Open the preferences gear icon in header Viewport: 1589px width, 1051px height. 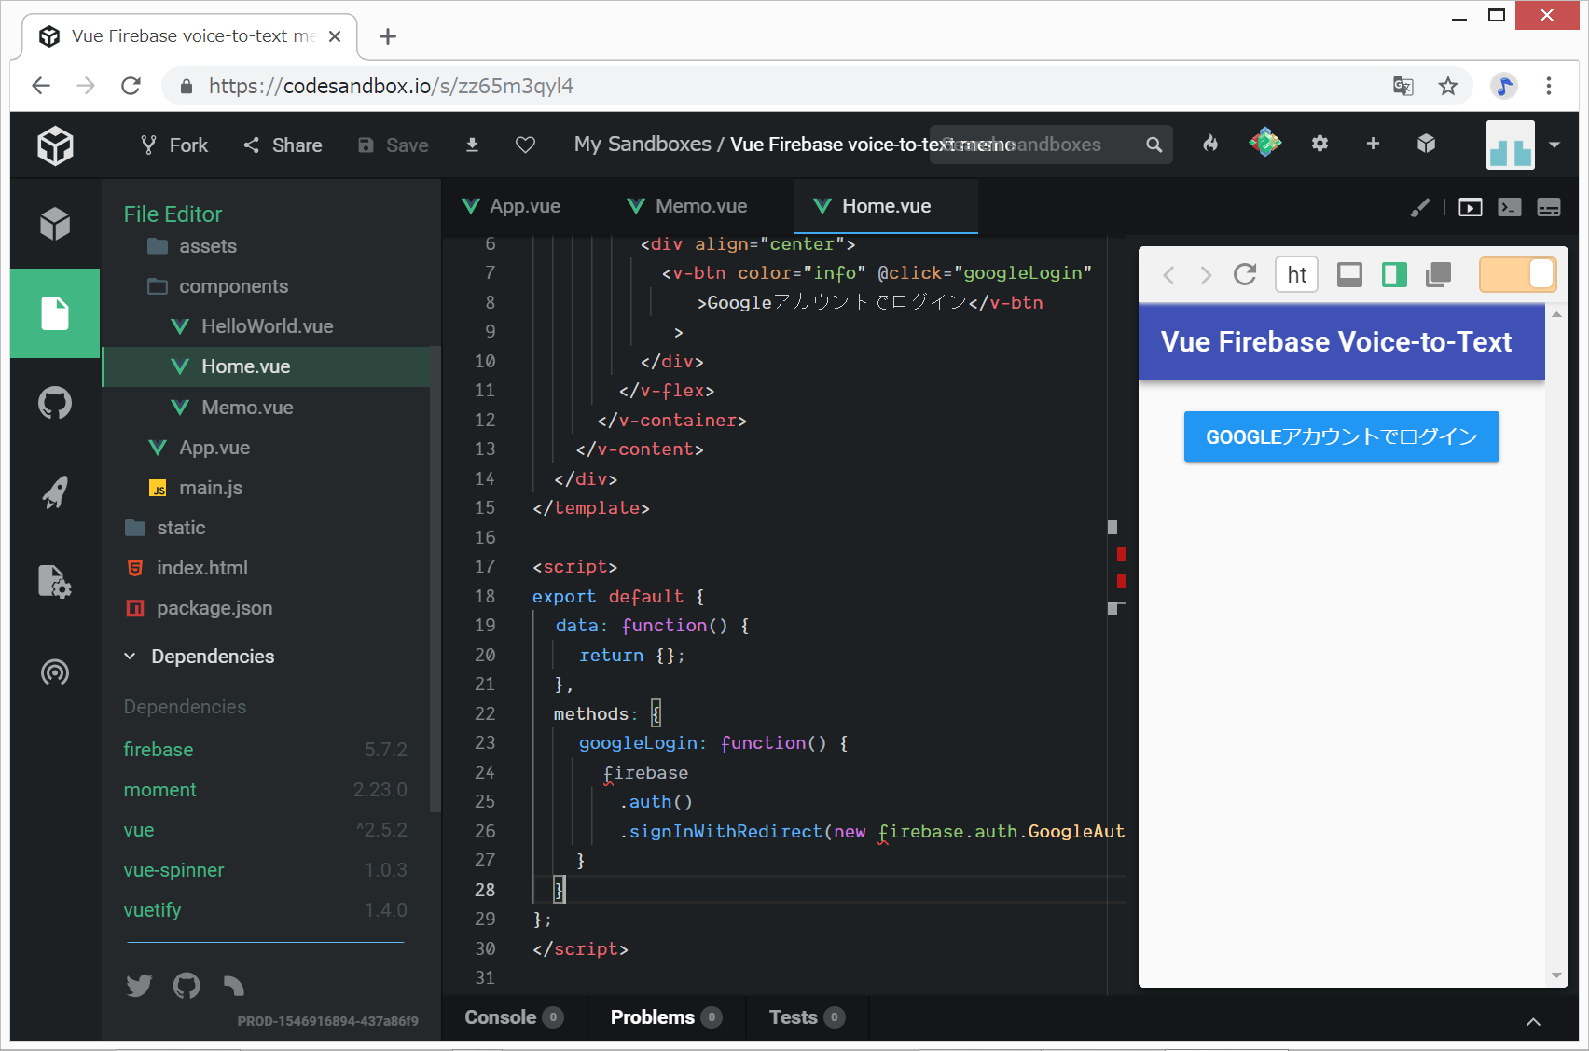pyautogui.click(x=1320, y=144)
